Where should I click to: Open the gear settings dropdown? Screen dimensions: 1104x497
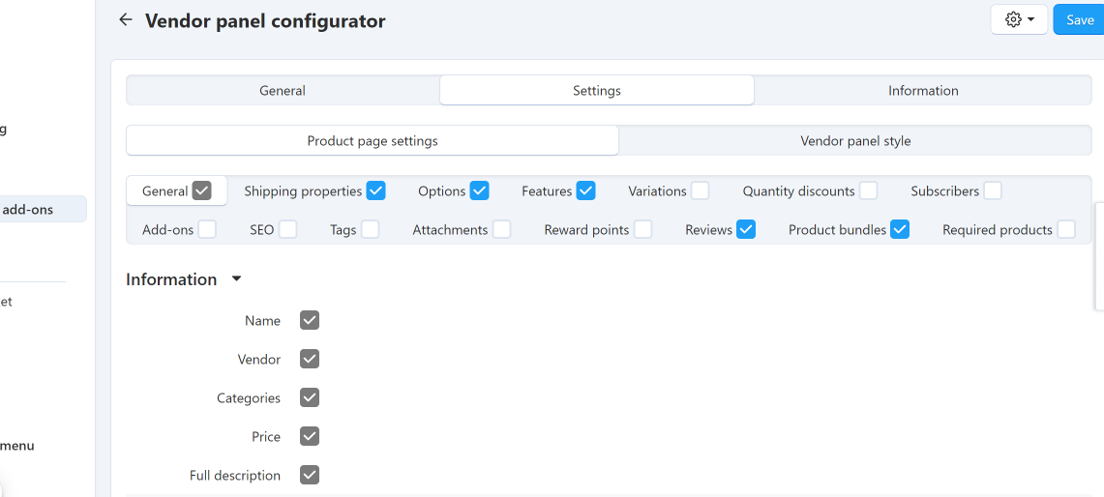tap(1019, 19)
